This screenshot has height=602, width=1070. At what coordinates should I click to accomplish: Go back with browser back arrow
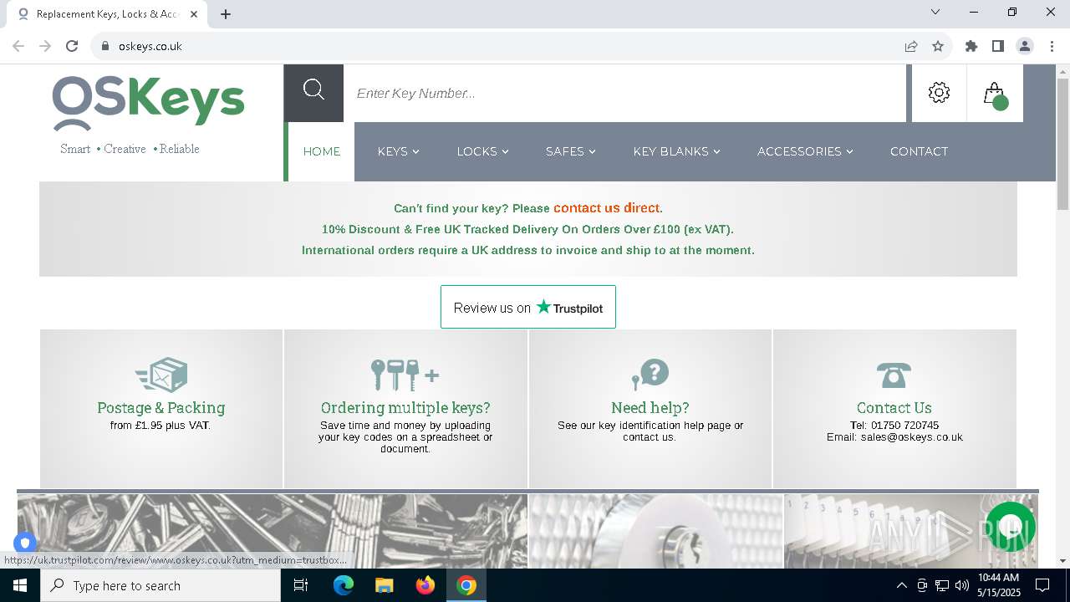click(18, 46)
